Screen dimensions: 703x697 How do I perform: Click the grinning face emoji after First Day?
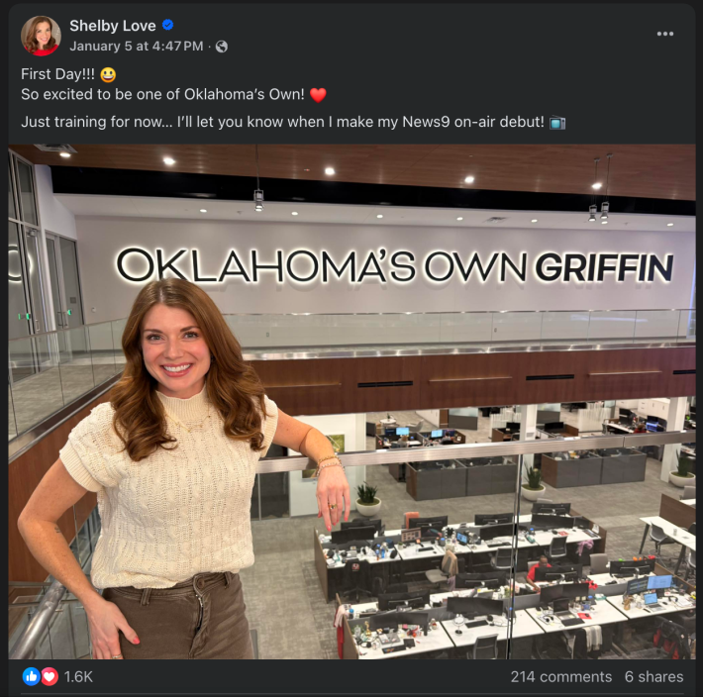[108, 74]
